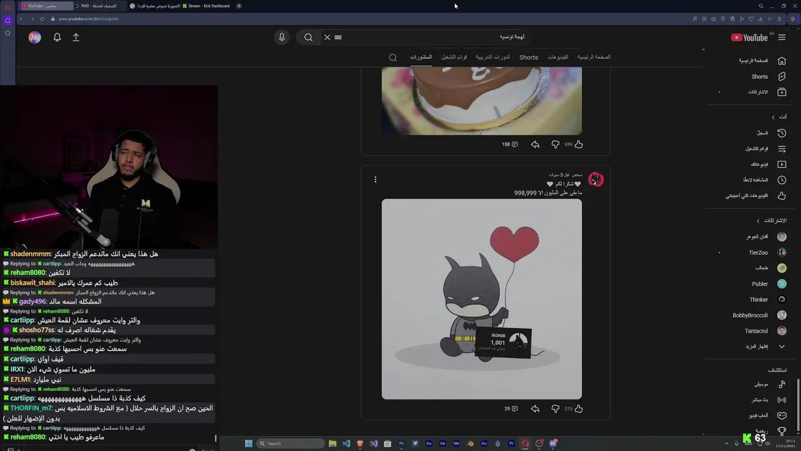Dislike the cake image post

[x=555, y=145]
